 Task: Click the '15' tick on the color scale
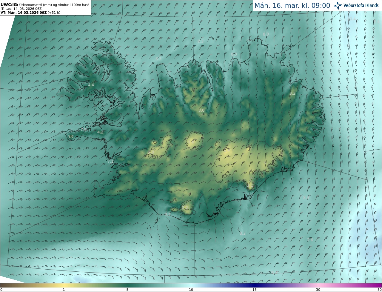tap(255, 290)
